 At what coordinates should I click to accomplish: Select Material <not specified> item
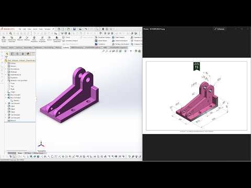point(18,80)
